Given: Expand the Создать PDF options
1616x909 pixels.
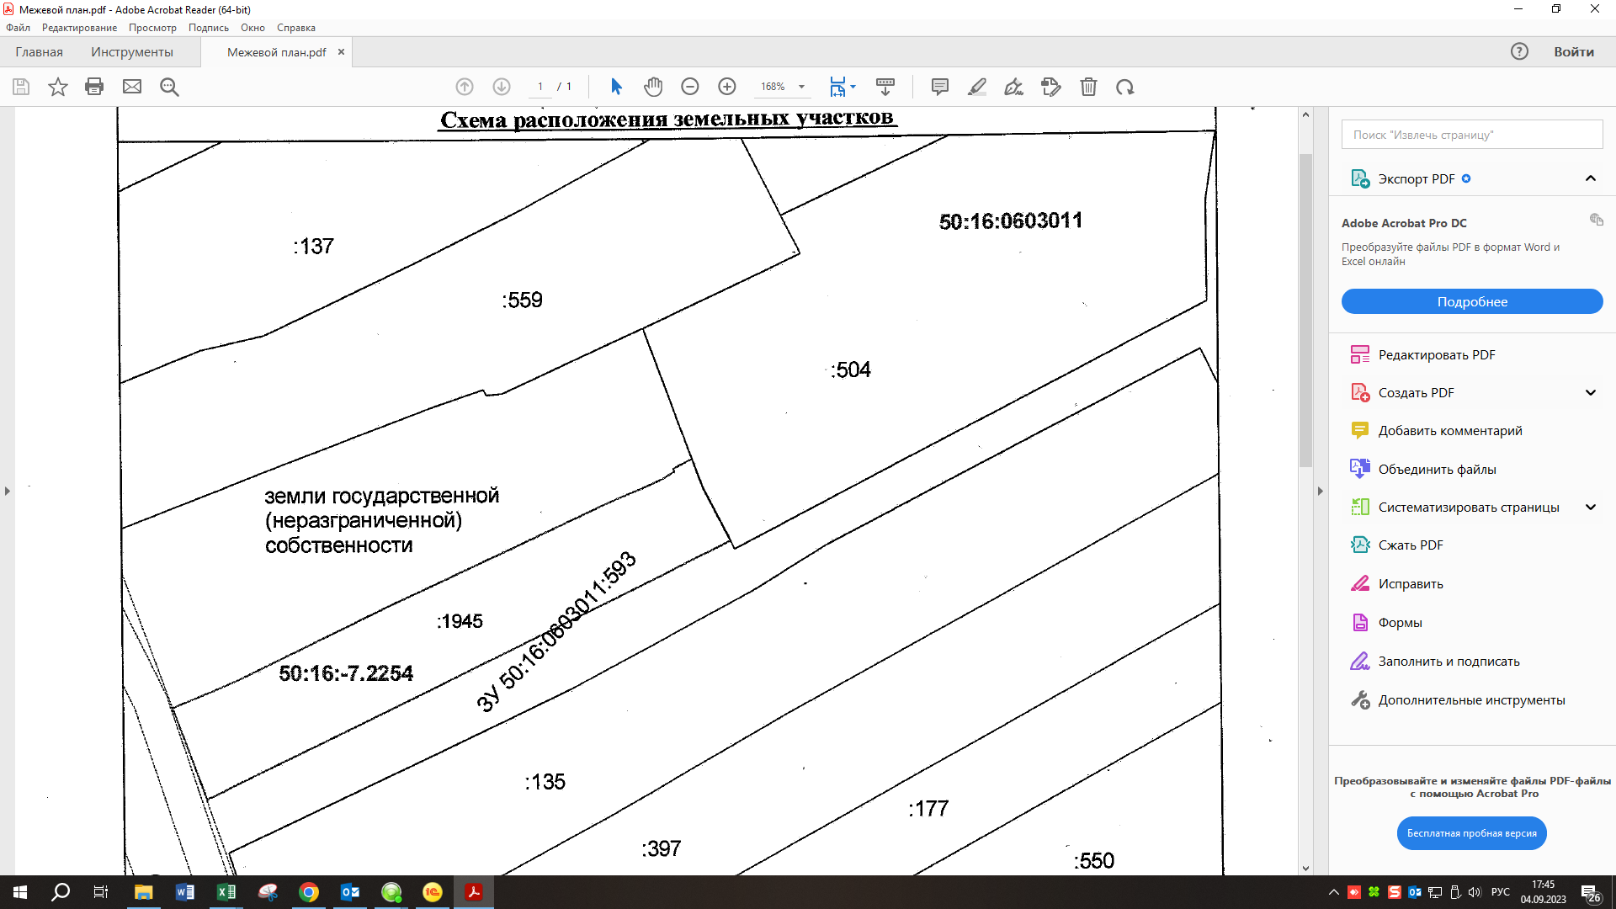Looking at the screenshot, I should click(x=1590, y=393).
